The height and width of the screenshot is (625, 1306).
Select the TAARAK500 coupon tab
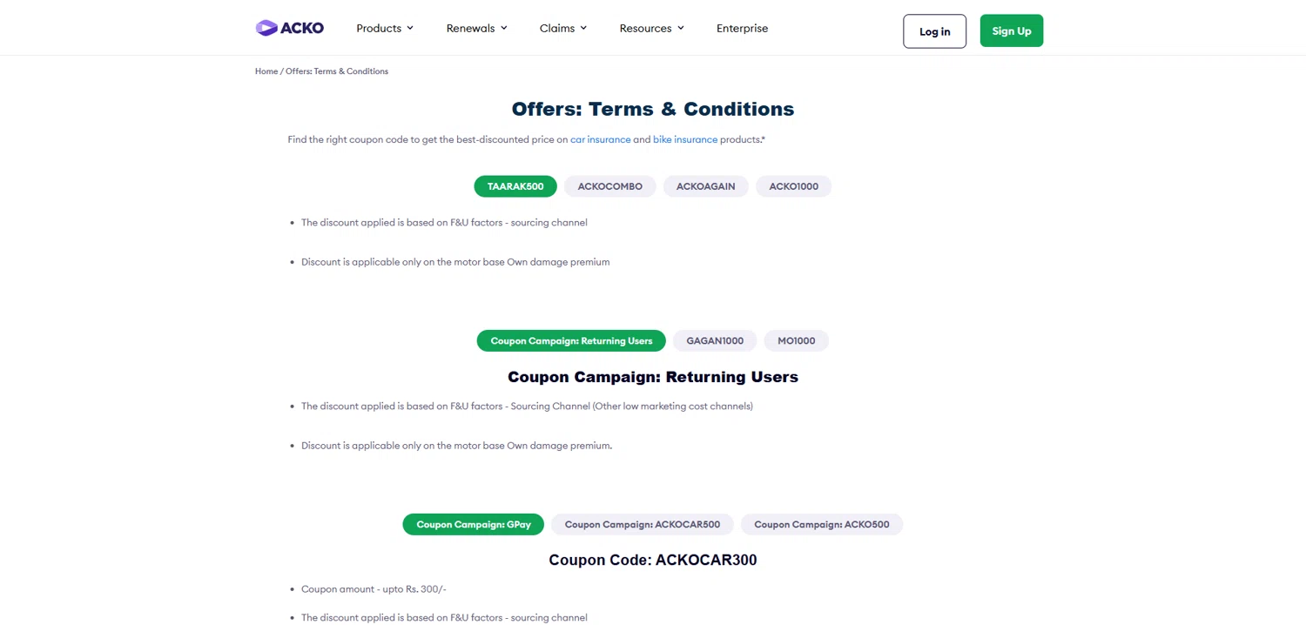515,186
